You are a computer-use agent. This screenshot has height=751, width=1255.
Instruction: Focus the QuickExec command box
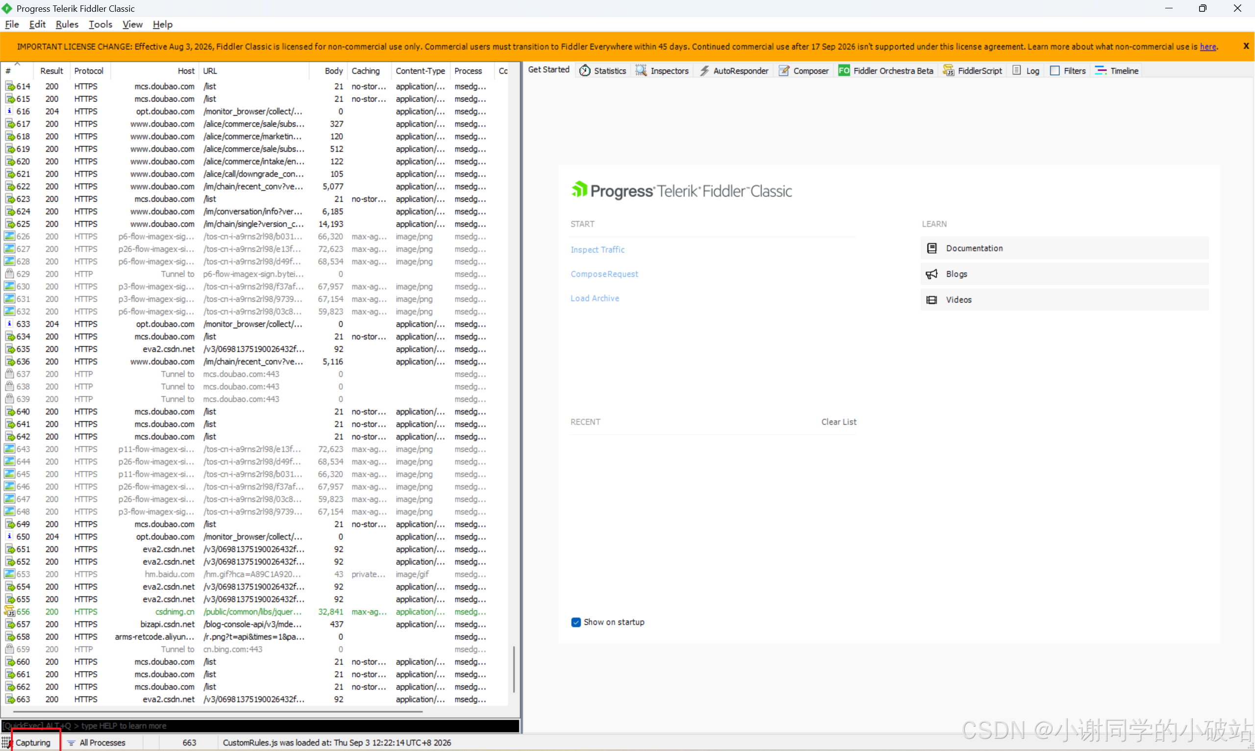[x=260, y=726]
